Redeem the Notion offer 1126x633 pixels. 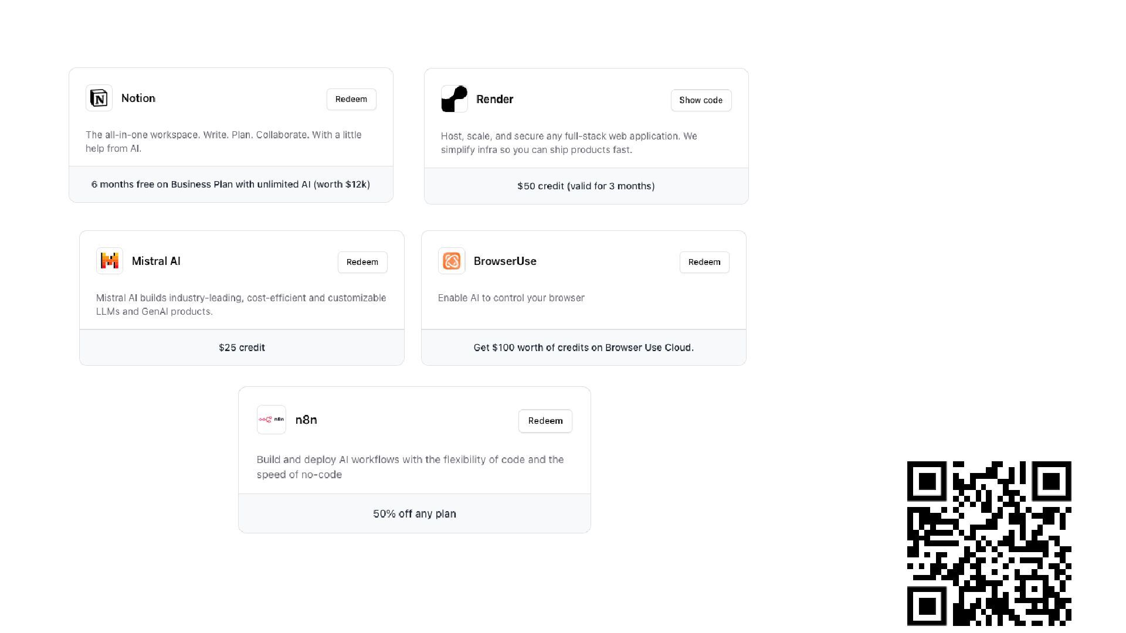pyautogui.click(x=351, y=99)
